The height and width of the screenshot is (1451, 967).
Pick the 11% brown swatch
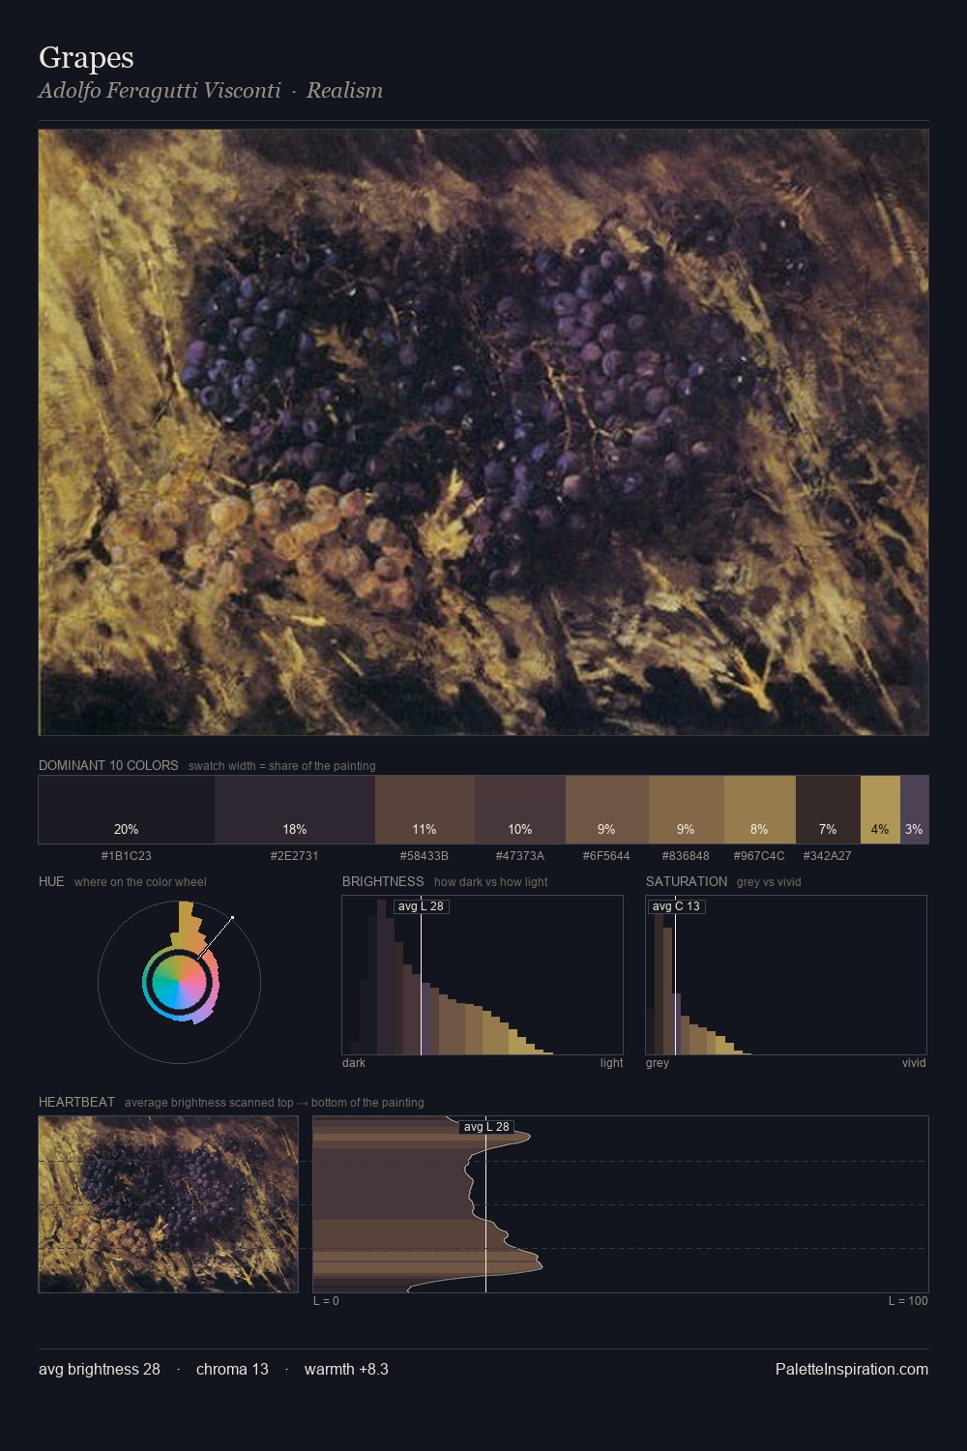pos(425,810)
